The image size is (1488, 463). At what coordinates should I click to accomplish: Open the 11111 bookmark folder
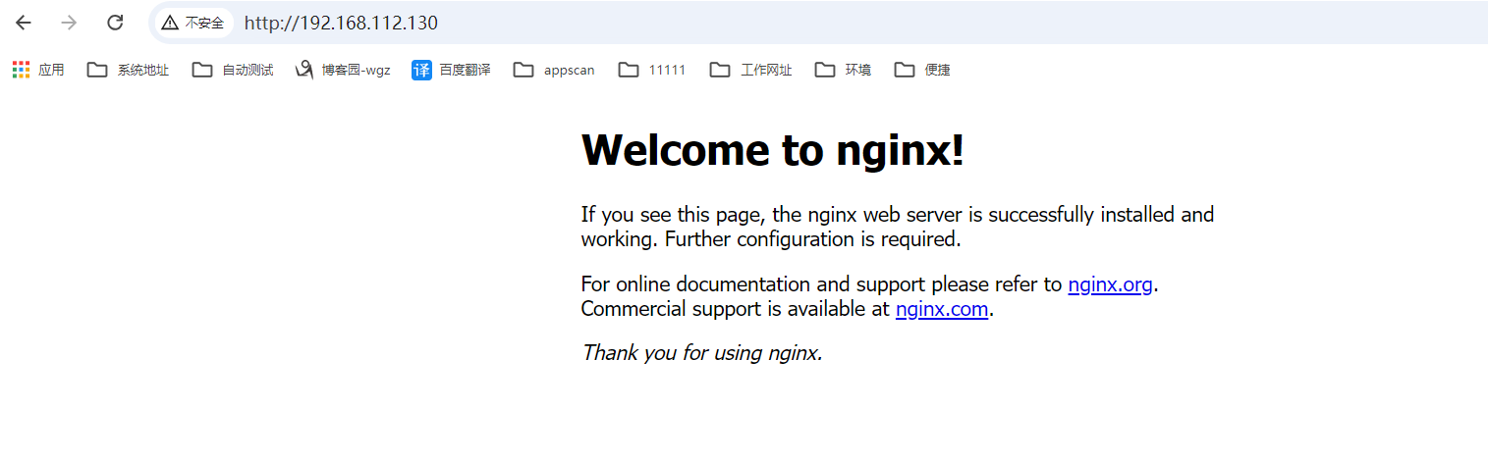click(652, 70)
